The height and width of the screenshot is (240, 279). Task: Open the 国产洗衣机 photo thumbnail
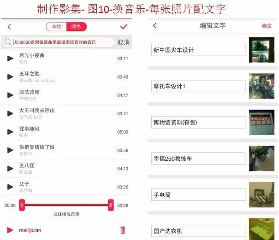click(261, 229)
